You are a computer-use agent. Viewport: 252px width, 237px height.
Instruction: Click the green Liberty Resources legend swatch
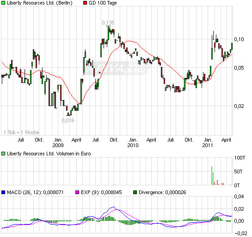tap(3, 3)
